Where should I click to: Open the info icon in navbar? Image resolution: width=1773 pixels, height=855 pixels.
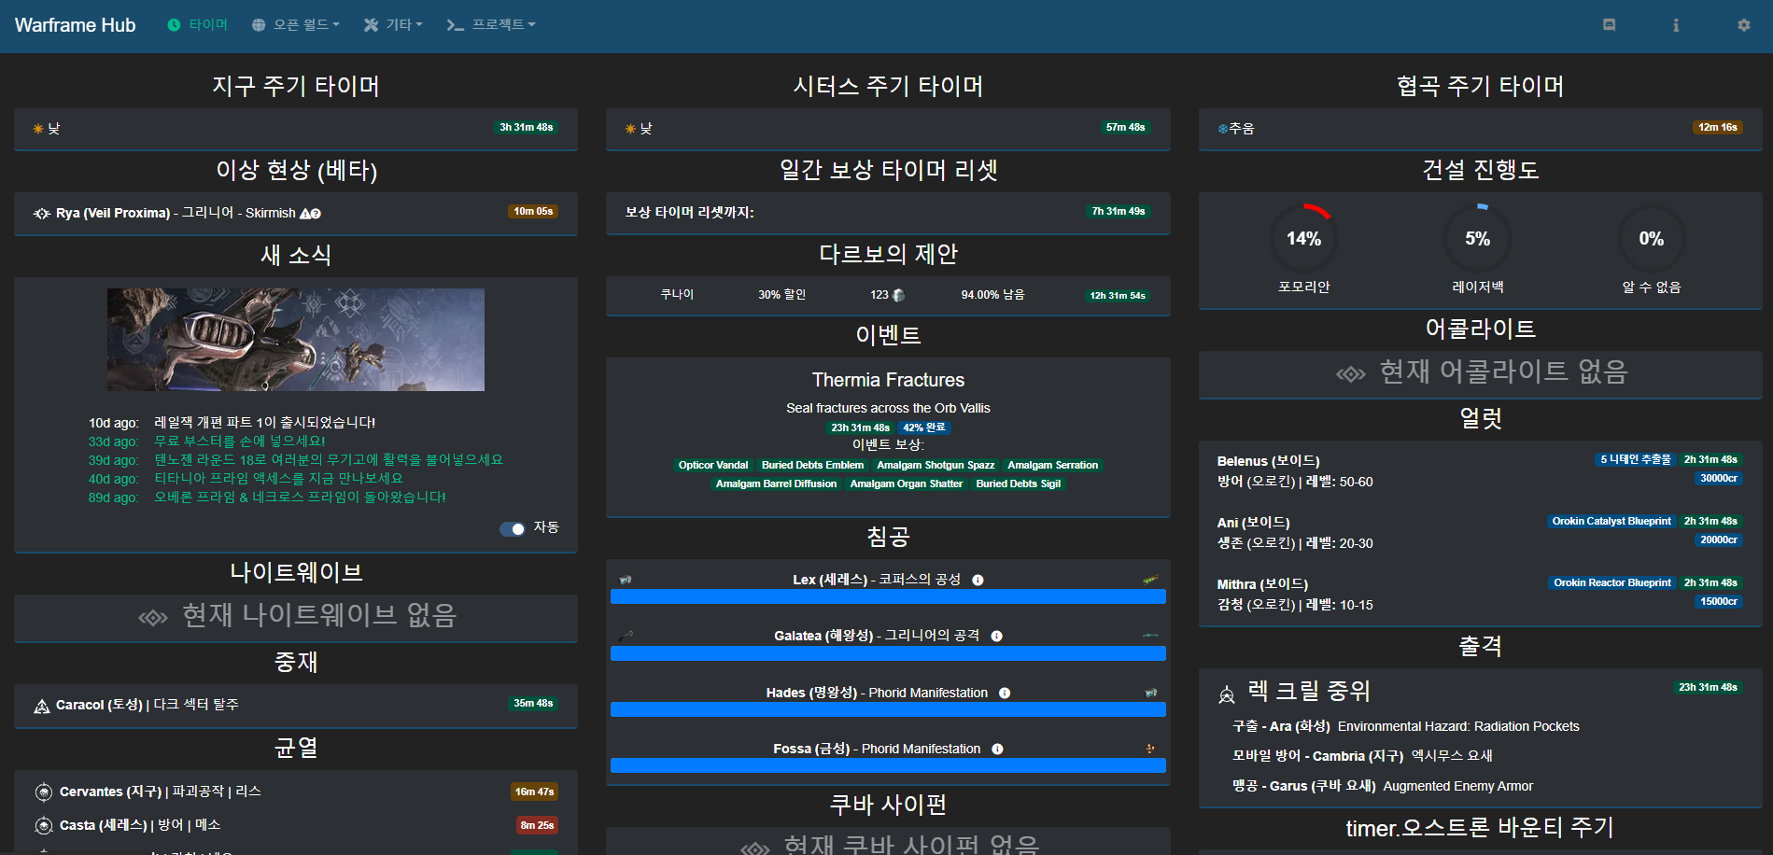[x=1676, y=25]
